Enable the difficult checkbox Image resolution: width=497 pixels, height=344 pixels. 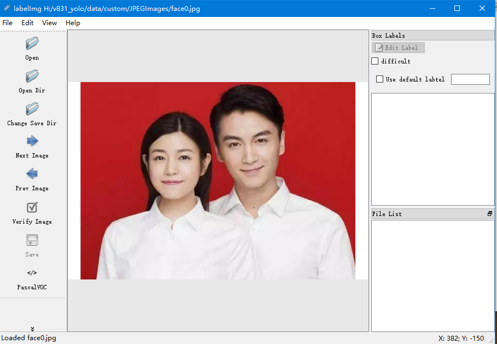(x=375, y=61)
